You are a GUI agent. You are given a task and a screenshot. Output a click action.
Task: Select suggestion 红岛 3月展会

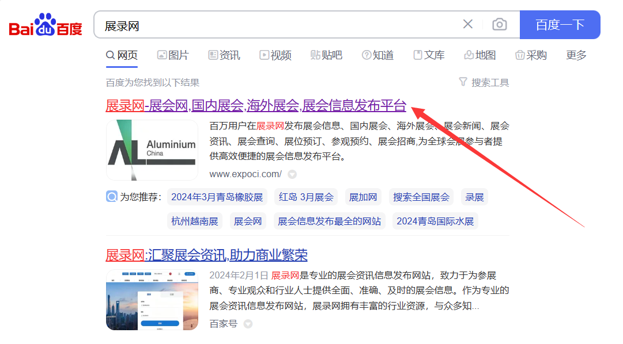click(x=306, y=197)
